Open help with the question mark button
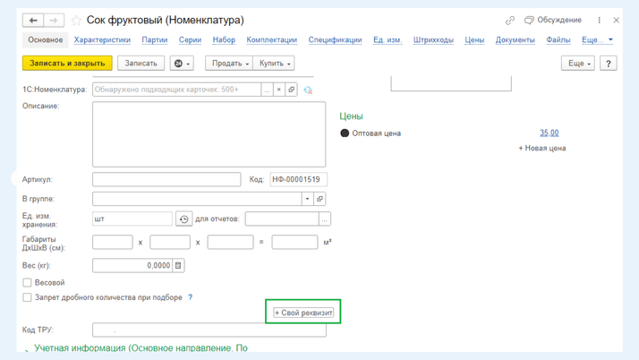The height and width of the screenshot is (360, 639). pyautogui.click(x=609, y=64)
